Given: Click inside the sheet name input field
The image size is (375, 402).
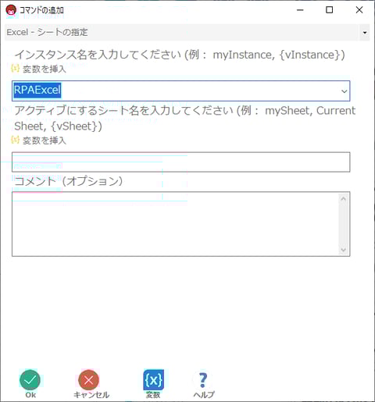Looking at the screenshot, I should click(x=180, y=162).
